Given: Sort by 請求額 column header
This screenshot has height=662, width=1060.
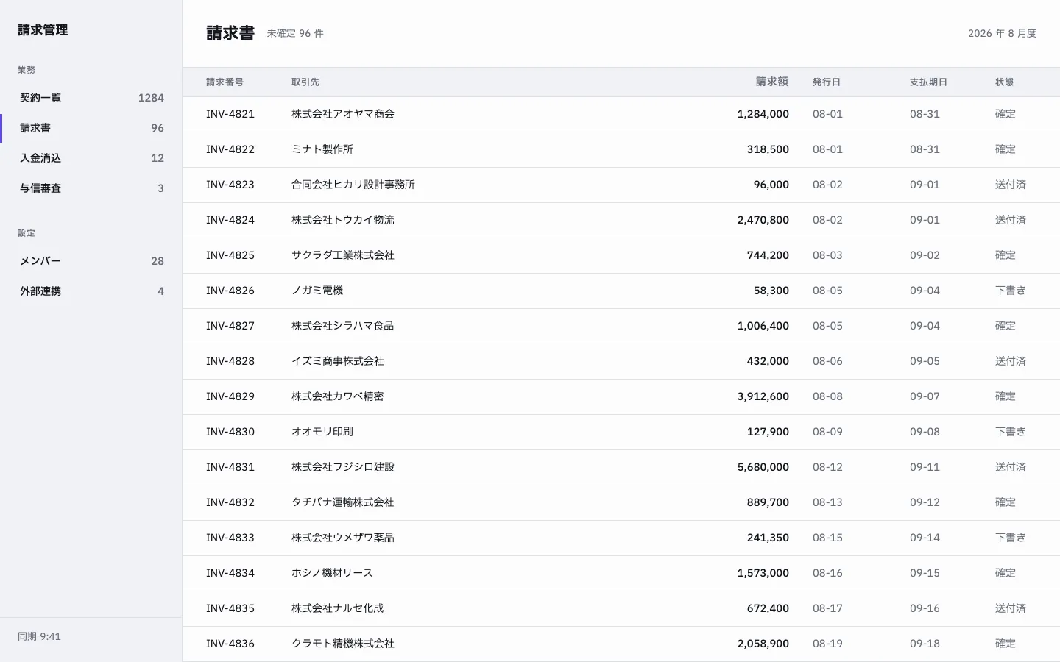Looking at the screenshot, I should tap(772, 82).
